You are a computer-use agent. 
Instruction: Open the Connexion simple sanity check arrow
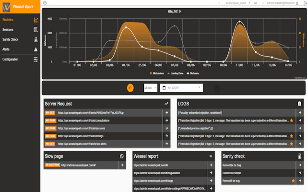[300, 173]
